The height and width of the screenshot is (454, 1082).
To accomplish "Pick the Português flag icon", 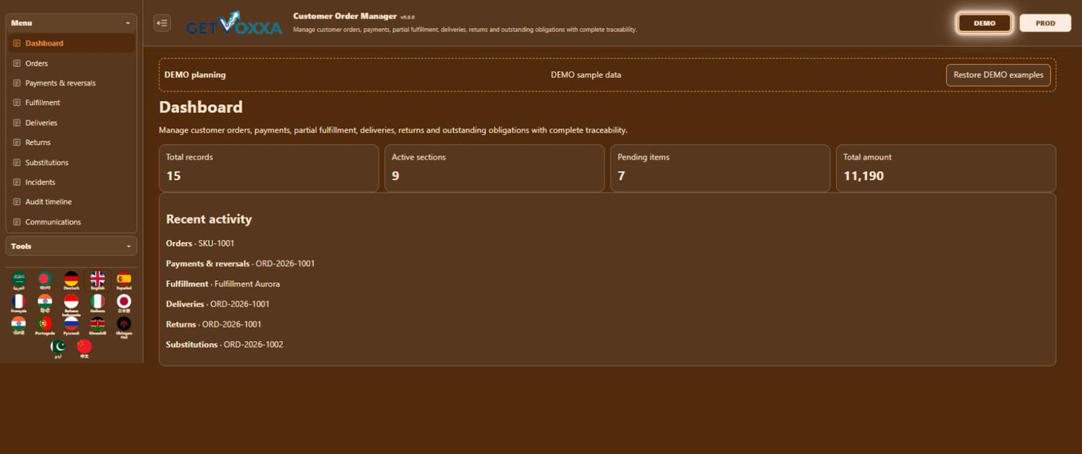I will pyautogui.click(x=45, y=325).
